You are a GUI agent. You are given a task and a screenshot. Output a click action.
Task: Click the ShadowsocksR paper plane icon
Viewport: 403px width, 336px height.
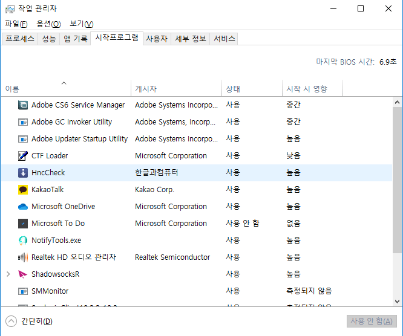[23, 274]
